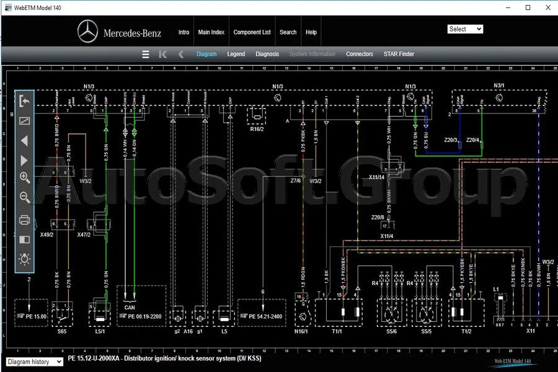Expand the previous-page chevron next to Diagram
The height and width of the screenshot is (372, 558).
click(x=180, y=54)
